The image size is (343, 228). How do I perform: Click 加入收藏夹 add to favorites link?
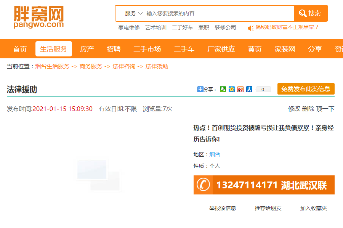314,208
